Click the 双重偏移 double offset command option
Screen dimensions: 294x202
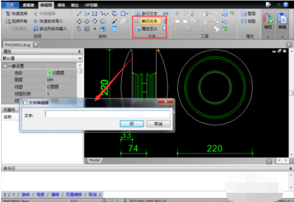pos(74,194)
